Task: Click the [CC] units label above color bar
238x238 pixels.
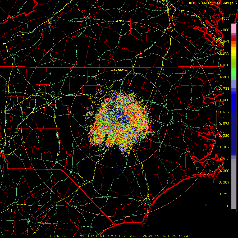Action: click(x=226, y=18)
